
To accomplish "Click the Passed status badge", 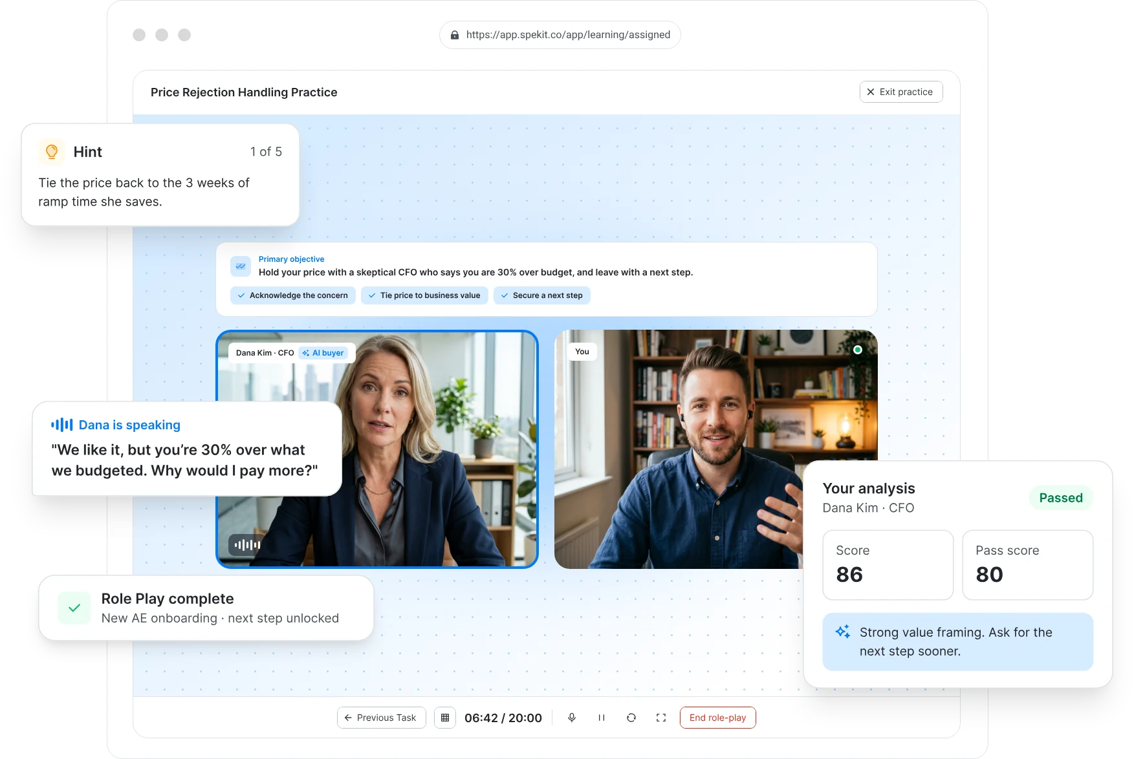I will (1061, 498).
